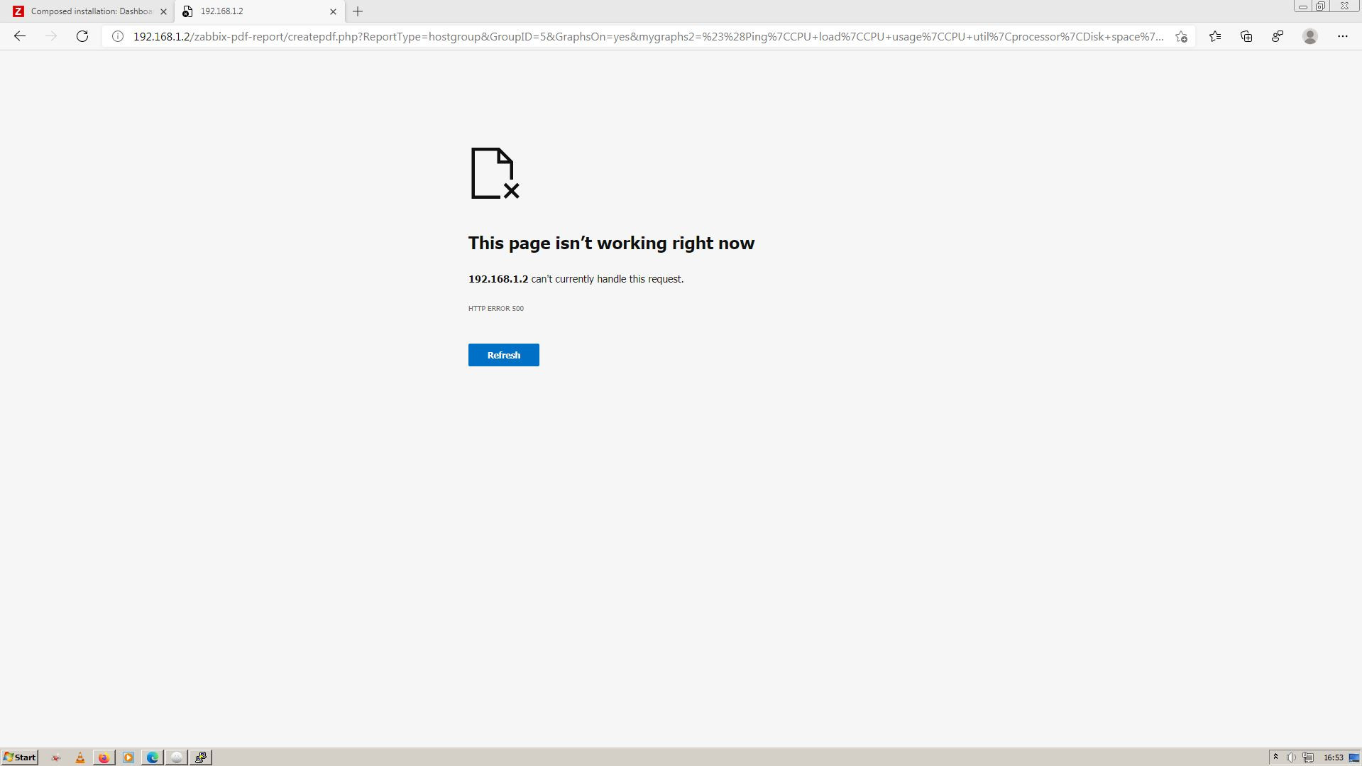Open the profile avatar menu

[x=1310, y=36]
